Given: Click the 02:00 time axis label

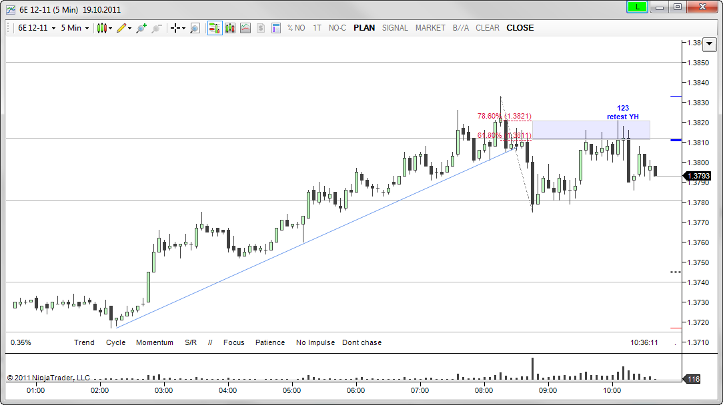Looking at the screenshot, I should [99, 391].
